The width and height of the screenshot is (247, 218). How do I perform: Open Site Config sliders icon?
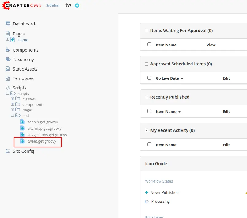8,151
